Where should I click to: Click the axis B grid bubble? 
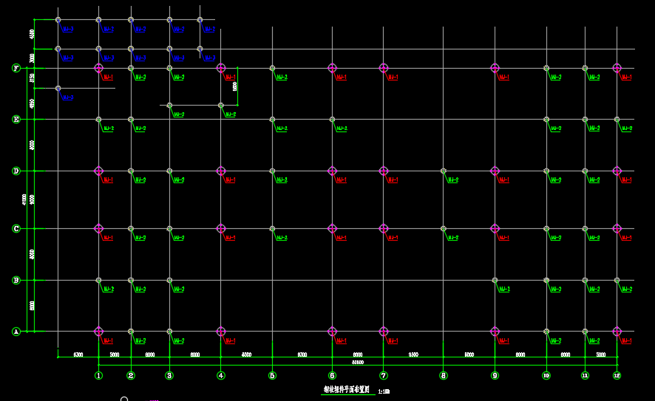point(16,280)
